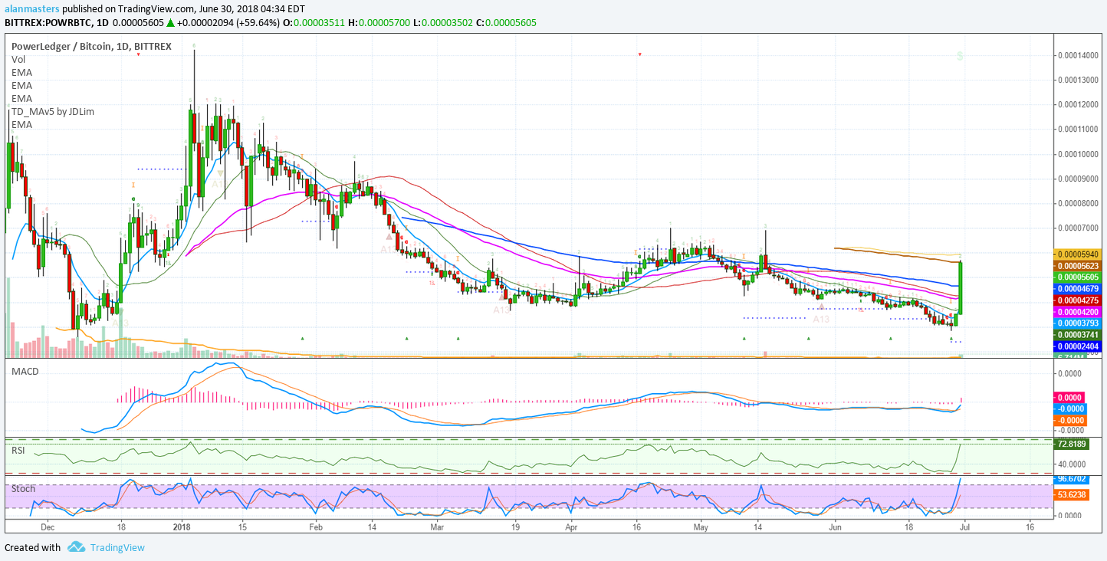Open the TradingView link in footer
The width and height of the screenshot is (1107, 561).
(117, 547)
